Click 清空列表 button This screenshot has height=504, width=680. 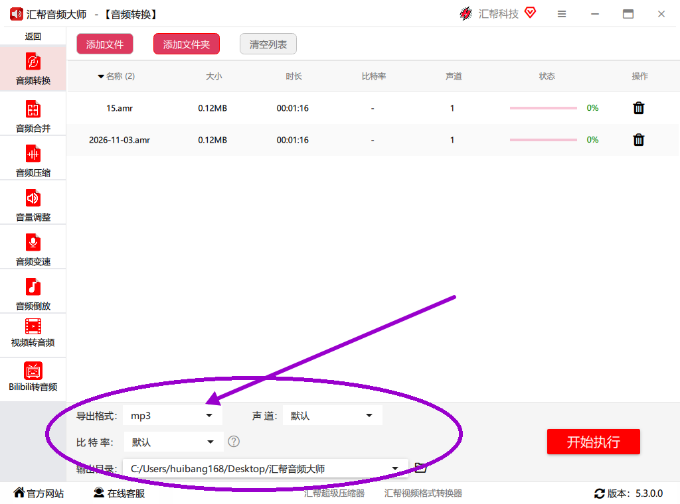(x=268, y=44)
